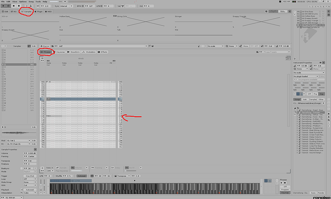331x199 pixels.
Task: Open the Song menu
Action: click(31, 1)
